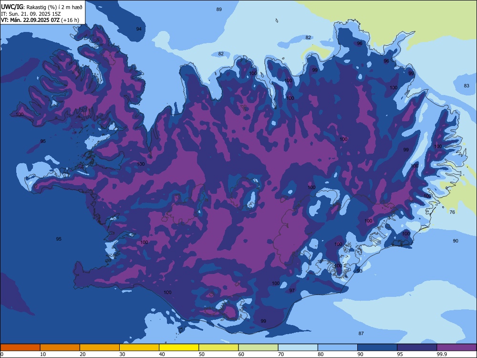Select the bright yellow 40–50 legend swatch
Viewport: 477px width, 358px height.
(179, 347)
